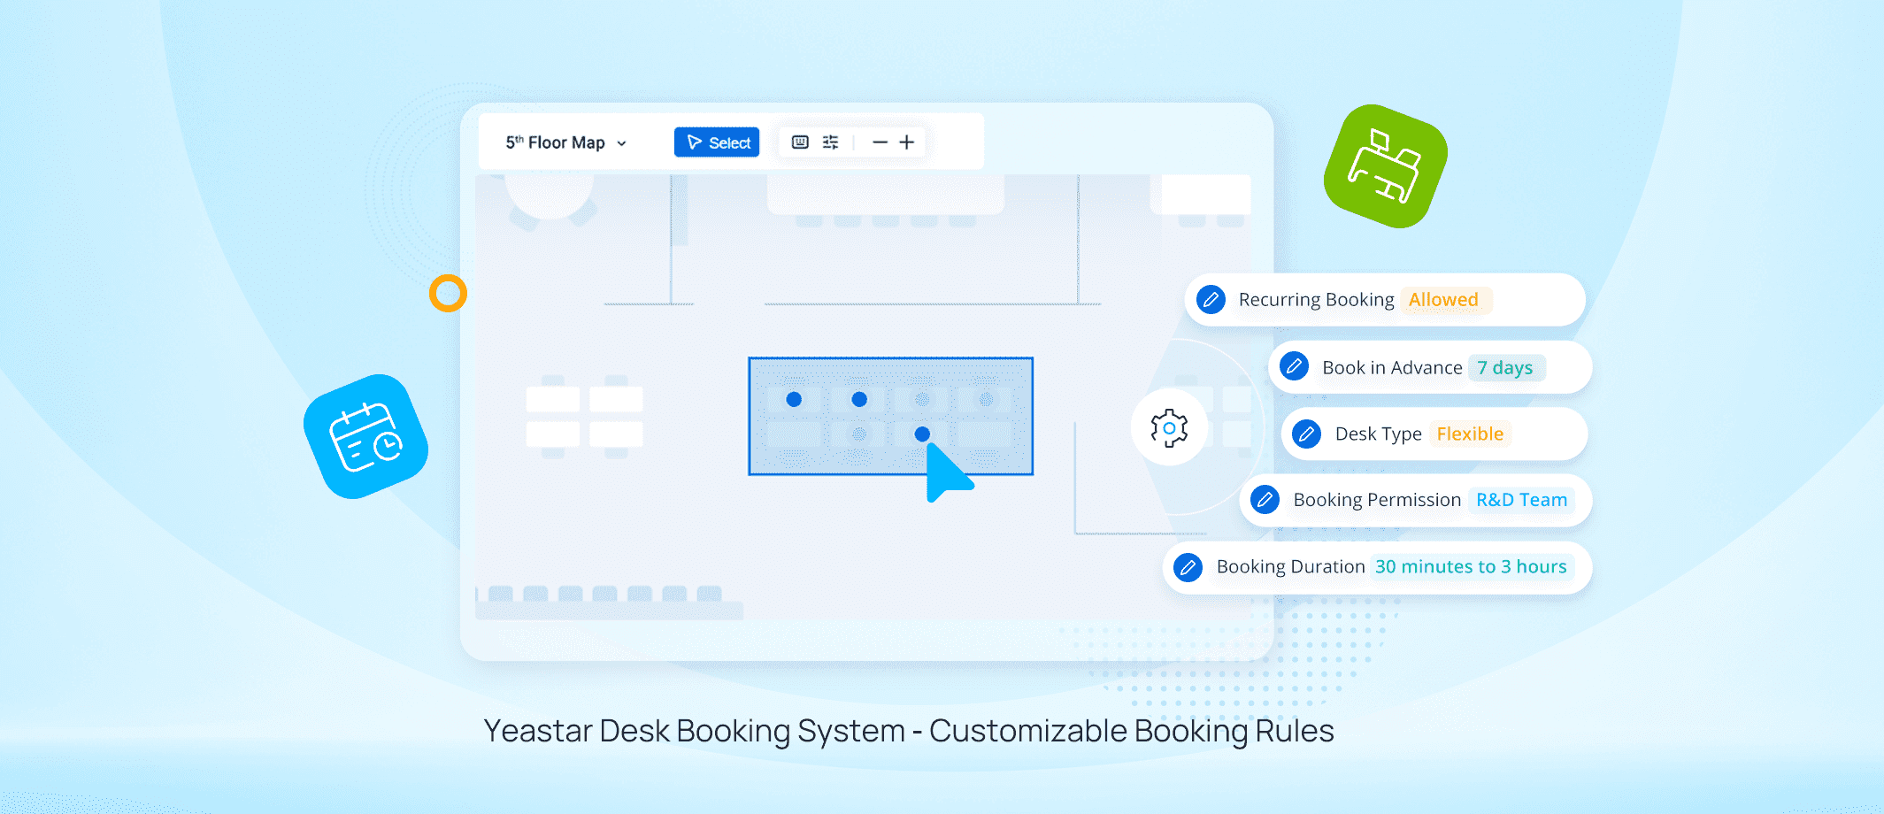1884x814 pixels.
Task: Click the "Flexible" desk type tag
Action: point(1470,434)
